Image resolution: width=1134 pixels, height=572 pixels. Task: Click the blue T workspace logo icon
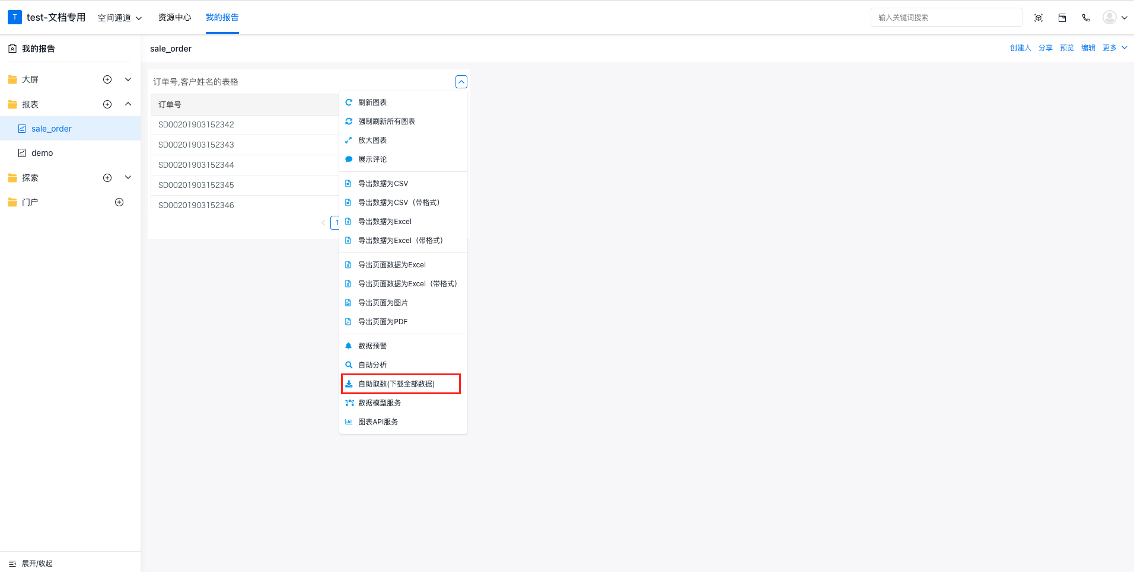pyautogui.click(x=15, y=17)
